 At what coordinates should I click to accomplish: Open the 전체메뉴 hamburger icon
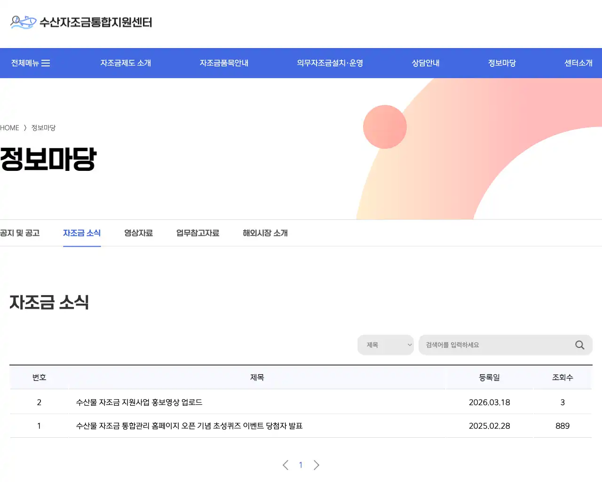pyautogui.click(x=46, y=63)
